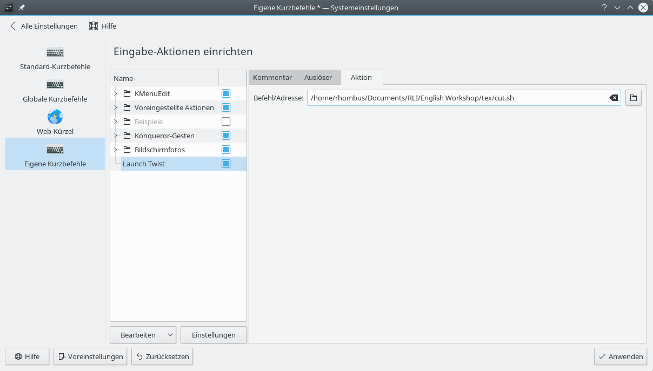This screenshot has width=653, height=371.
Task: Toggle the KMenuEdit checkbox
Action: point(226,93)
